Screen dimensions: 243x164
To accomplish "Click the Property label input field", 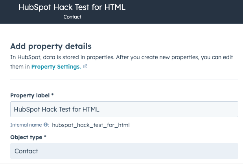I will point(124,109).
